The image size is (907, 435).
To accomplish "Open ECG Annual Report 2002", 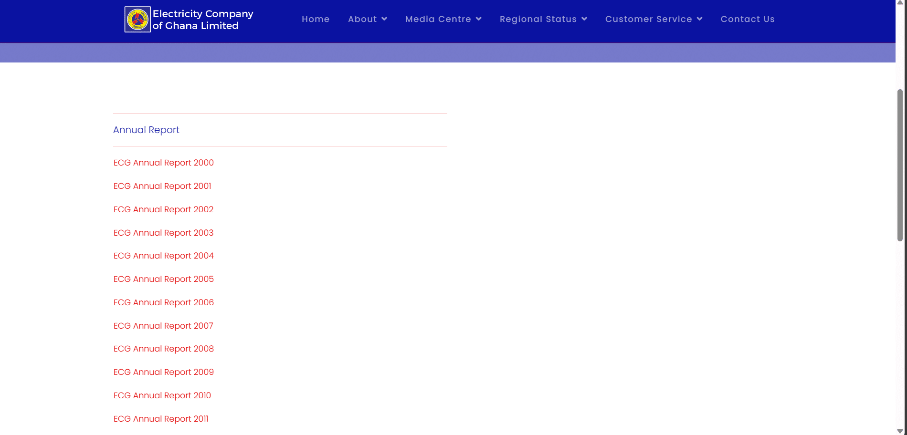I will [163, 209].
